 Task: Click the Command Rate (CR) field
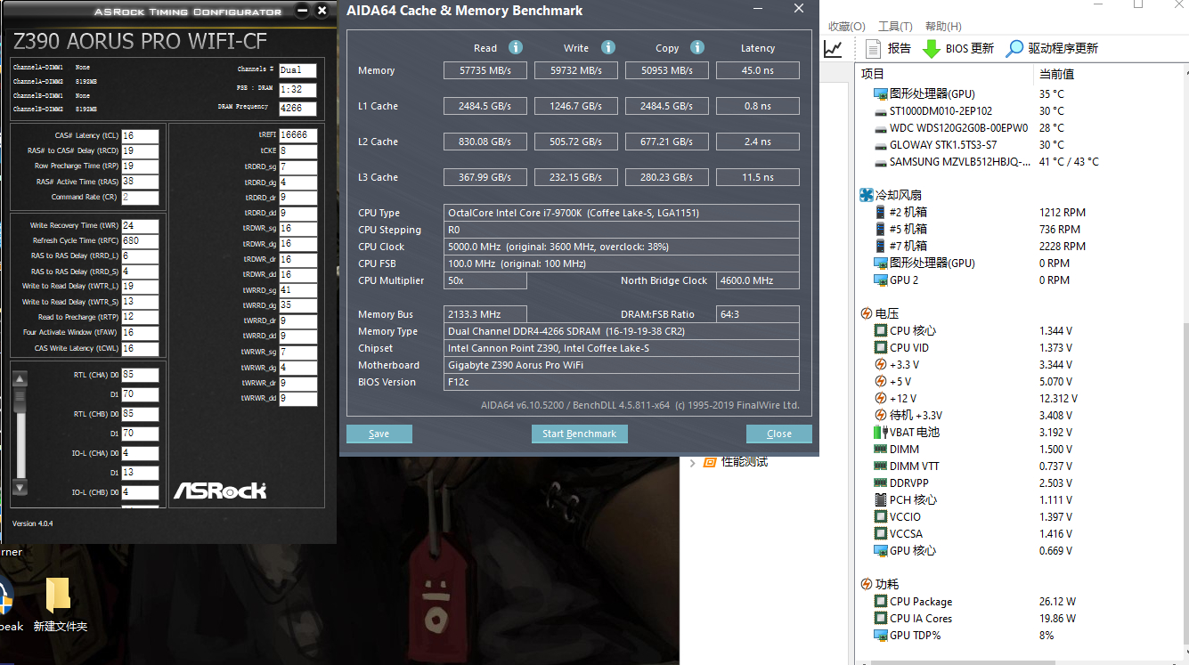point(140,197)
